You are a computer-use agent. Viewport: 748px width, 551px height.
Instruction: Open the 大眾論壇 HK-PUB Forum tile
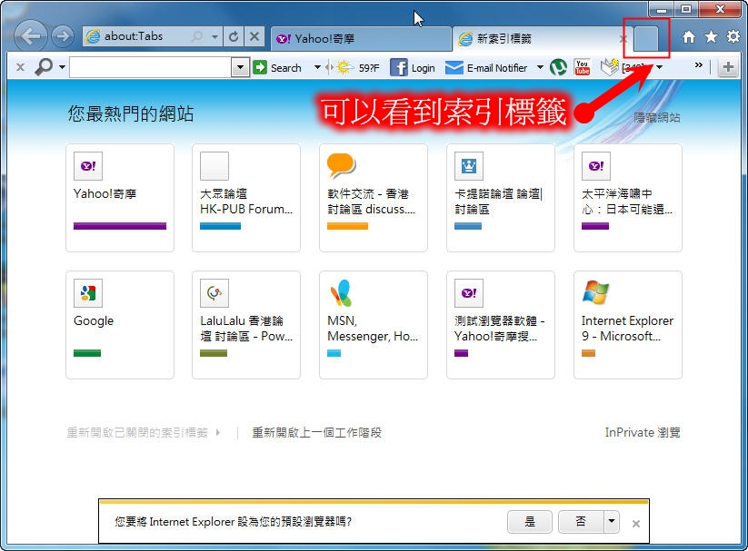pyautogui.click(x=246, y=198)
